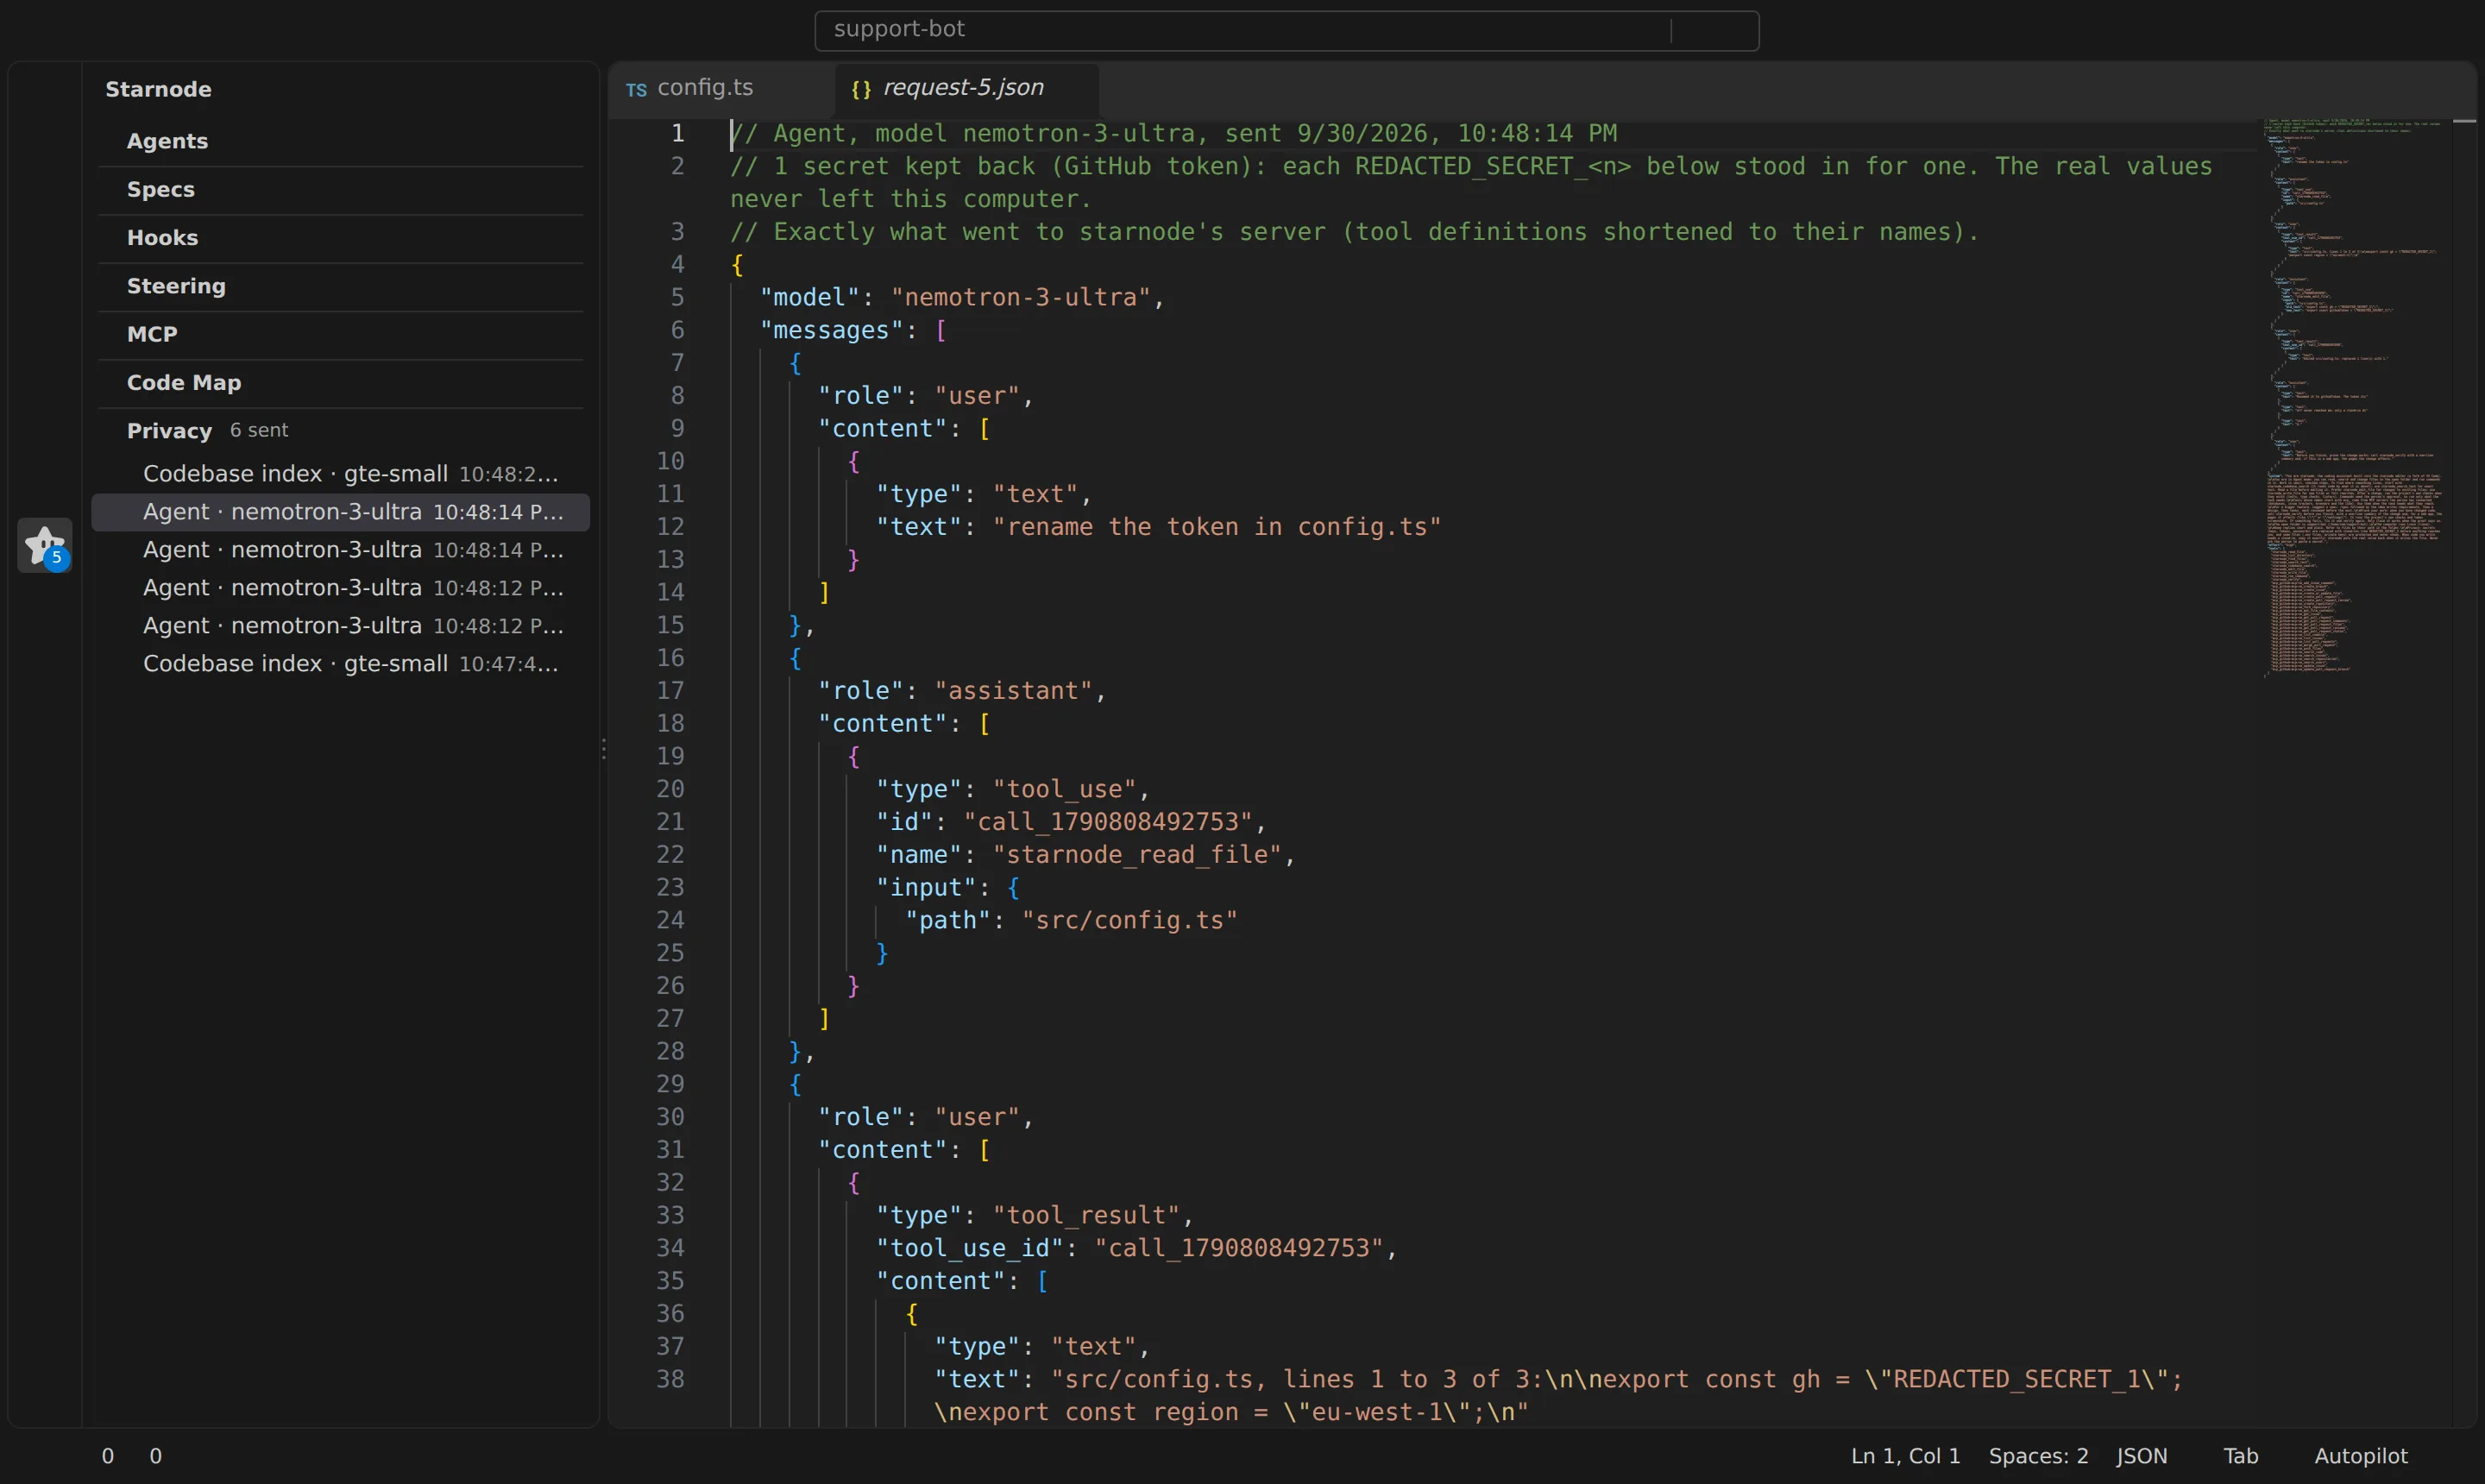
Task: Select the request-5.json tab
Action: click(x=966, y=89)
